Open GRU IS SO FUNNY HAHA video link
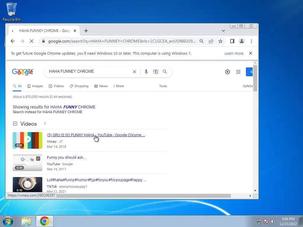Screen dimensions: 303x227 tap(96, 135)
